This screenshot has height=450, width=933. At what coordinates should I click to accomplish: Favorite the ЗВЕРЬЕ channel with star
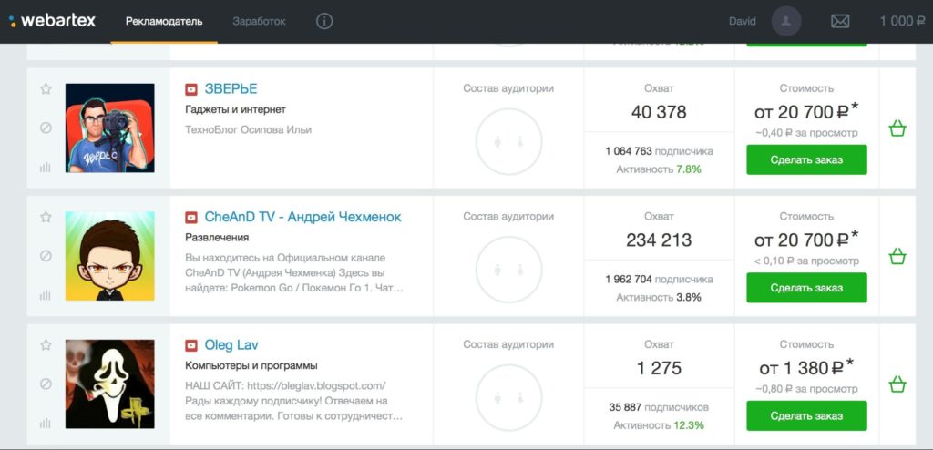[x=46, y=88]
